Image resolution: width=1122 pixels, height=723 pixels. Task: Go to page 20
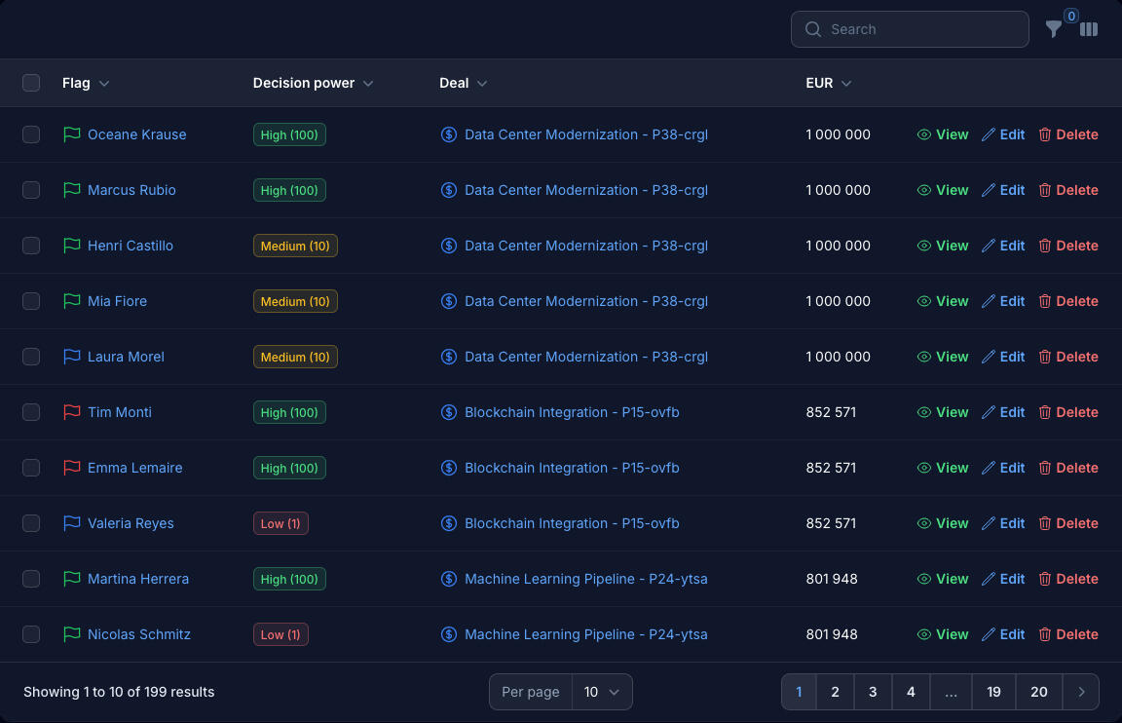(1039, 692)
